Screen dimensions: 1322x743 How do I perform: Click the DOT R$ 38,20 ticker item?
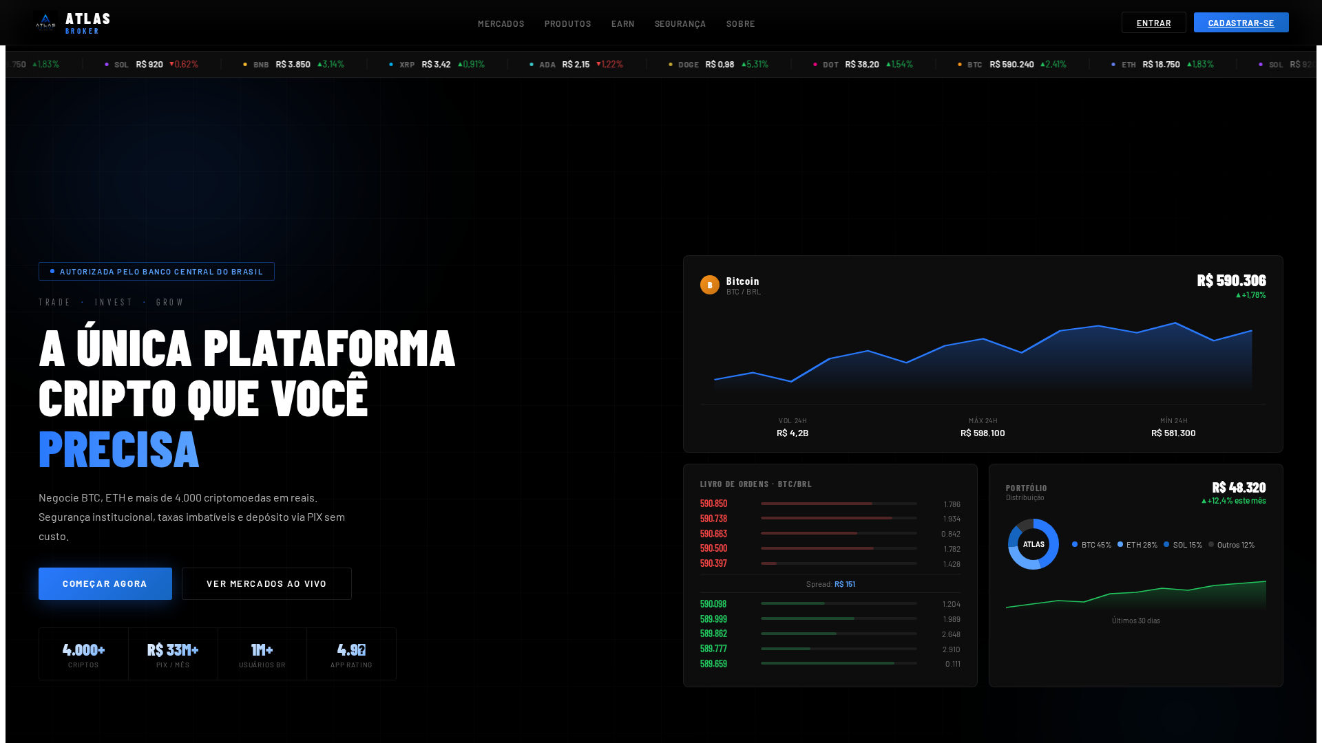863,64
